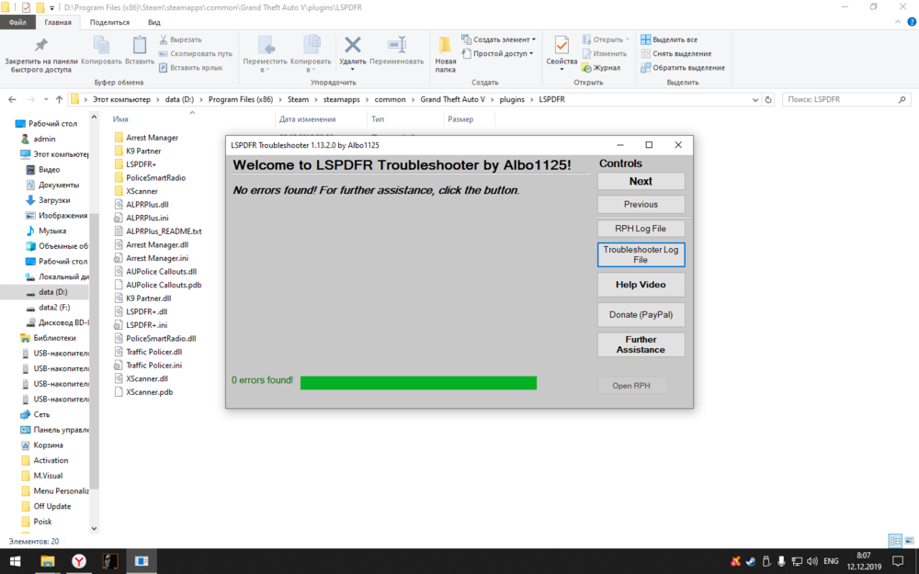This screenshot has width=919, height=574.
Task: Click Выделить все in the ribbon
Action: click(669, 39)
